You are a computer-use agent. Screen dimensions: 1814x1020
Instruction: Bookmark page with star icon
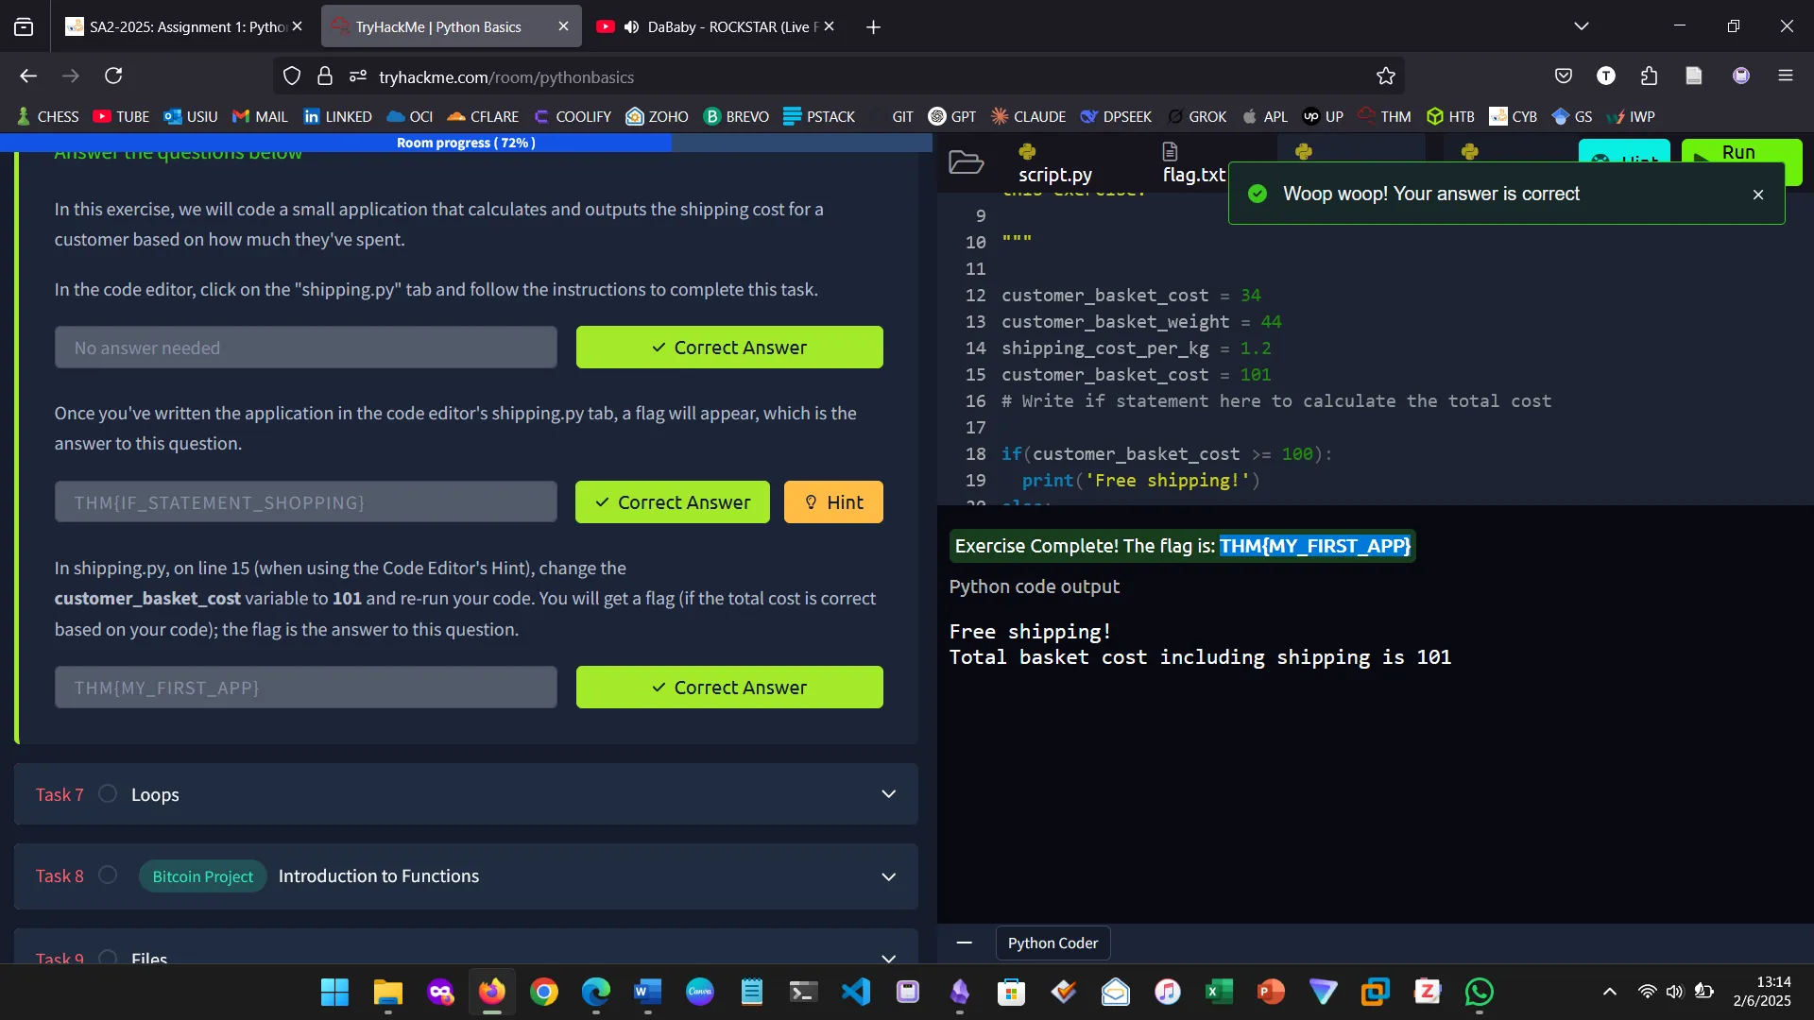click(x=1385, y=76)
